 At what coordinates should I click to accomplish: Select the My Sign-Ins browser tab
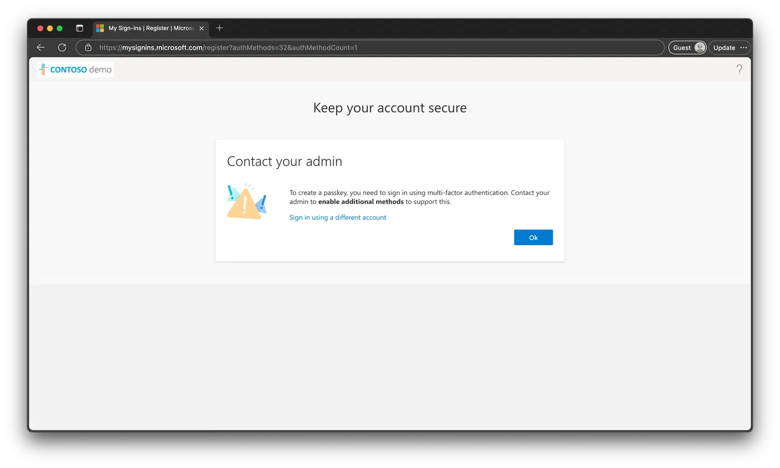click(x=150, y=28)
